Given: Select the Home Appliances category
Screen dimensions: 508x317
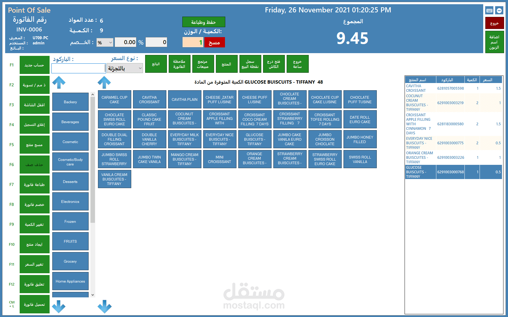Looking at the screenshot, I should [x=70, y=281].
